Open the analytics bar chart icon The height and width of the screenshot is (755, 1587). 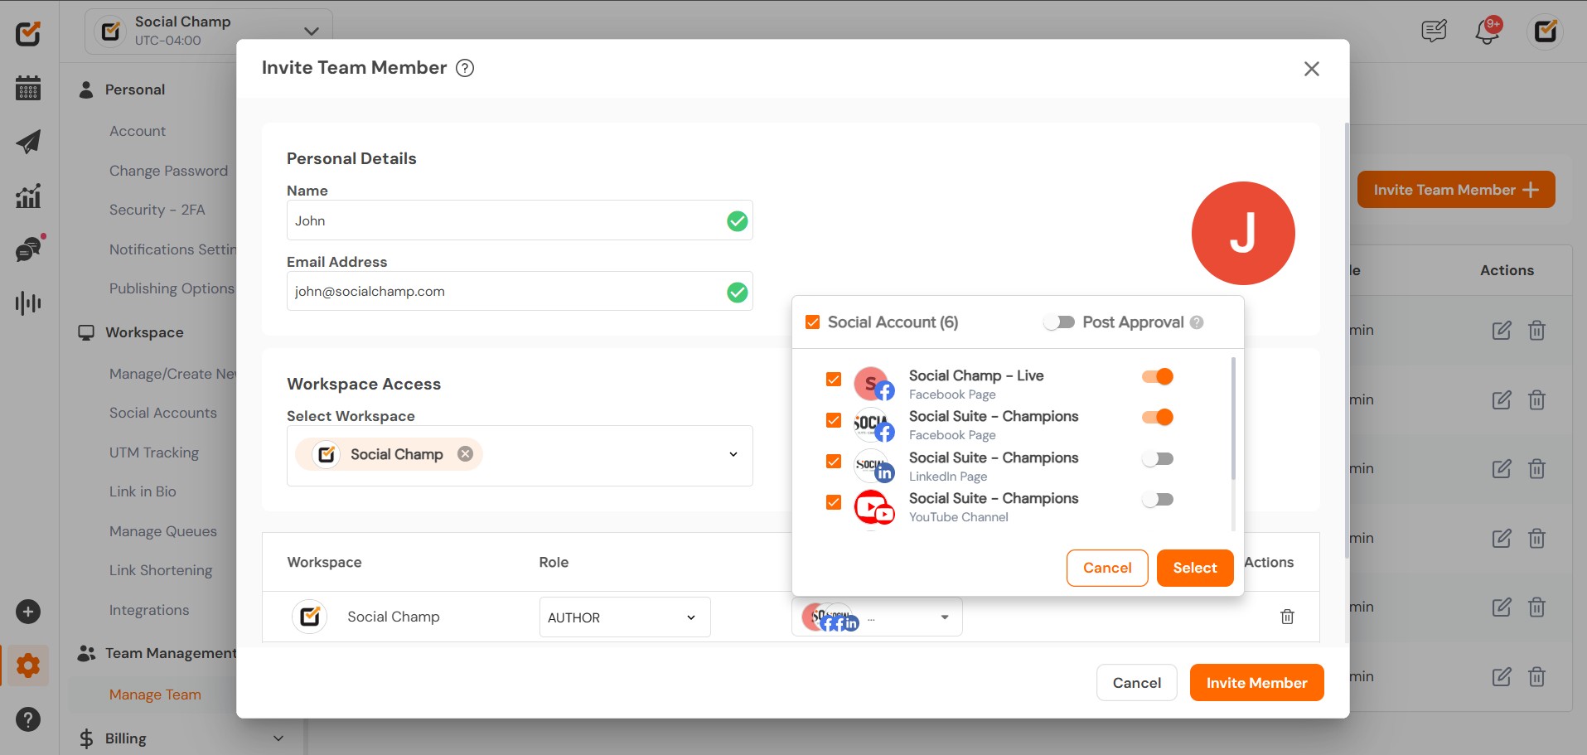(x=28, y=196)
